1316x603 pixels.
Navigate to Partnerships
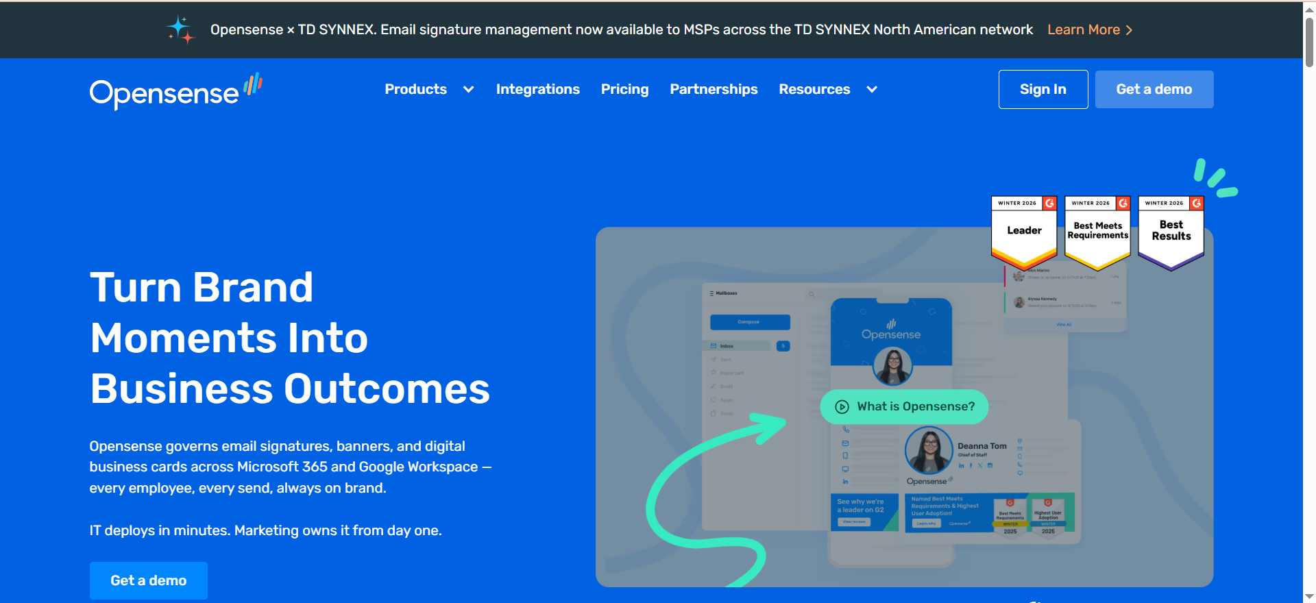[x=714, y=90]
